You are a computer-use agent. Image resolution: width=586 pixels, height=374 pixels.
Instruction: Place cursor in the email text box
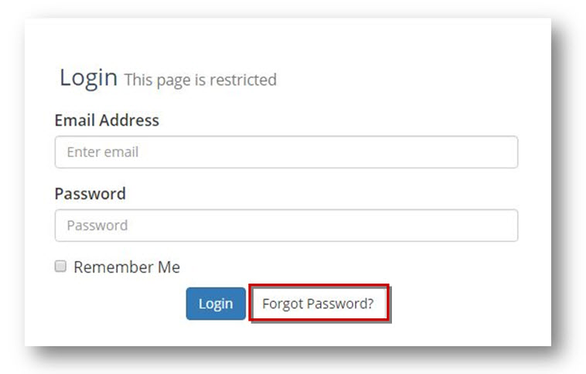tap(286, 152)
